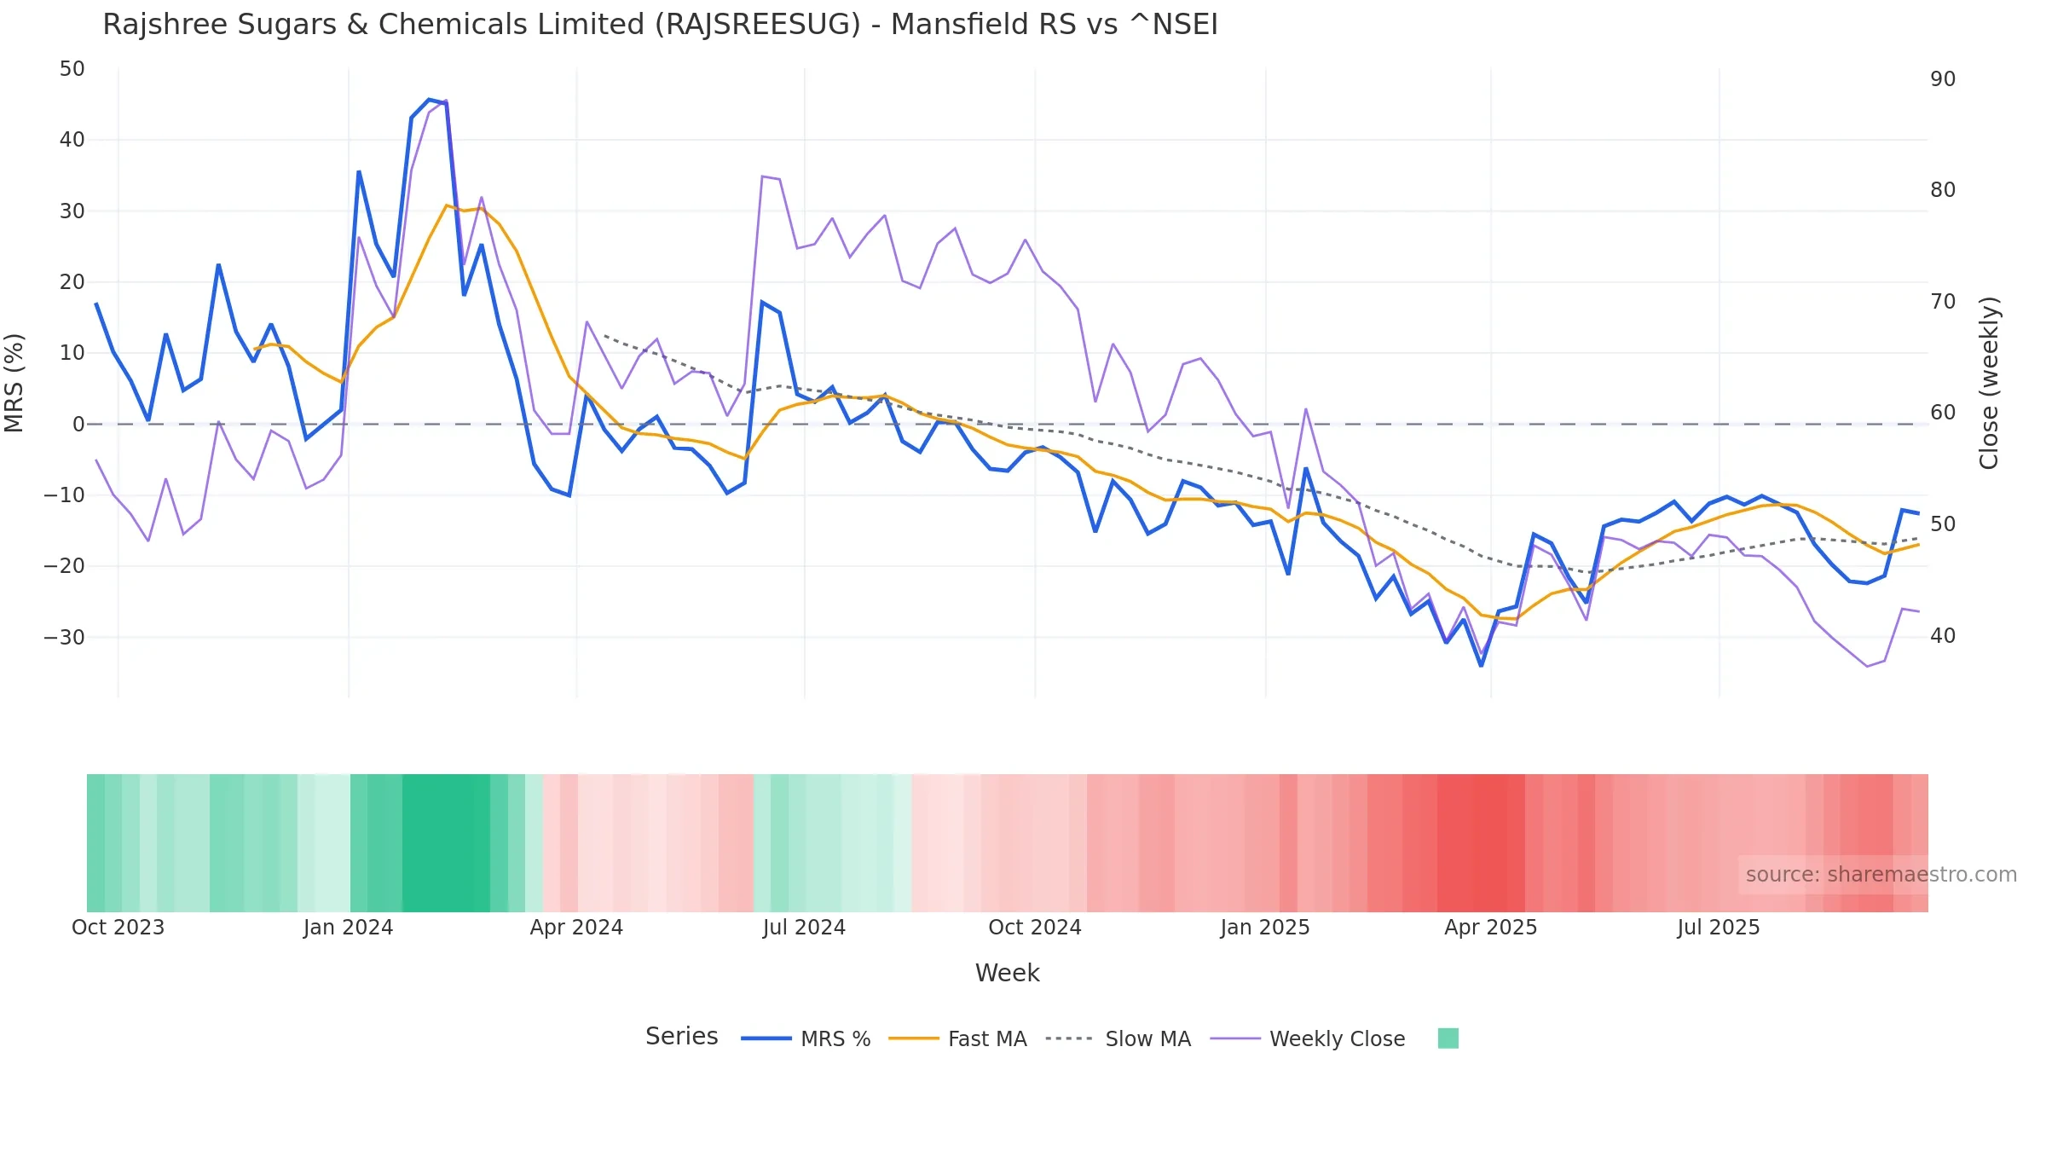Toggle the MRS % legend entry
2046x1151 pixels.
click(x=806, y=1038)
